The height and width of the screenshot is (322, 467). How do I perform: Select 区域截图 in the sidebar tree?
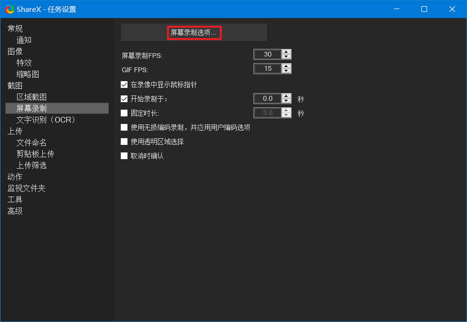click(31, 97)
